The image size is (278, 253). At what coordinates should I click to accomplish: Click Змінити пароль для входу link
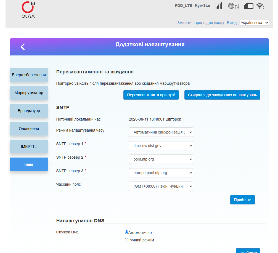pyautogui.click(x=201, y=23)
